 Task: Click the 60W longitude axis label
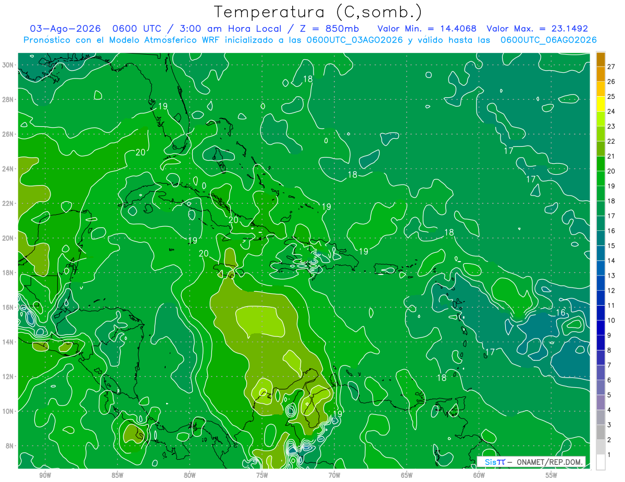click(x=479, y=475)
